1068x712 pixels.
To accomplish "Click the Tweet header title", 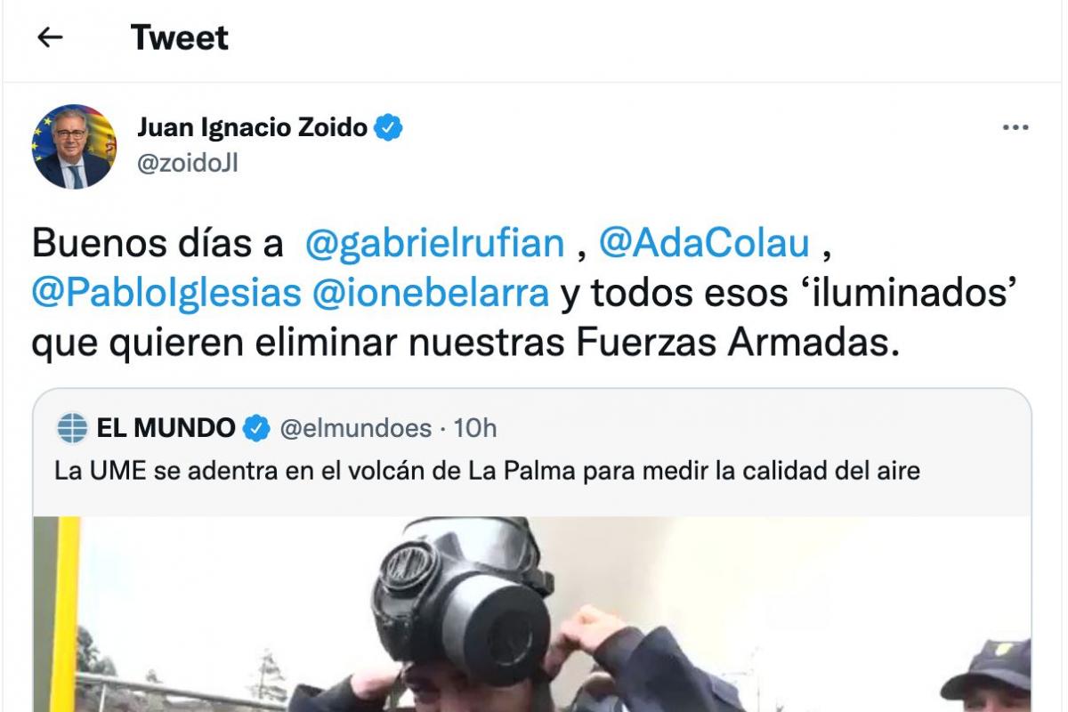I will pyautogui.click(x=179, y=37).
